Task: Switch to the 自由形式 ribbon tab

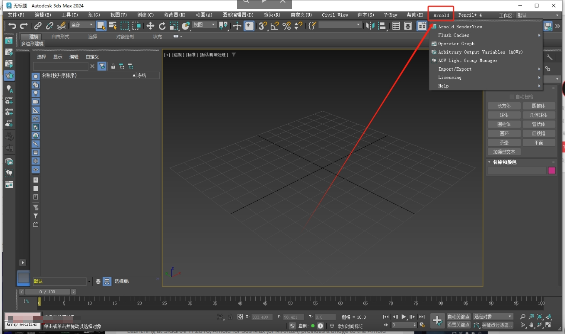Action: pyautogui.click(x=60, y=37)
